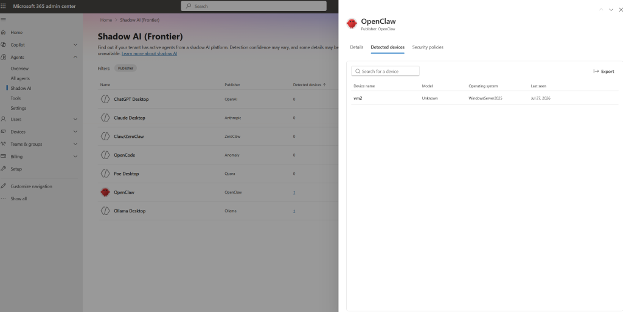
Task: Focus the top Search box
Action: pyautogui.click(x=254, y=6)
